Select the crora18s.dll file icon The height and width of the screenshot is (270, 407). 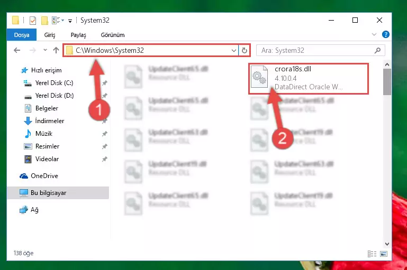tap(259, 77)
